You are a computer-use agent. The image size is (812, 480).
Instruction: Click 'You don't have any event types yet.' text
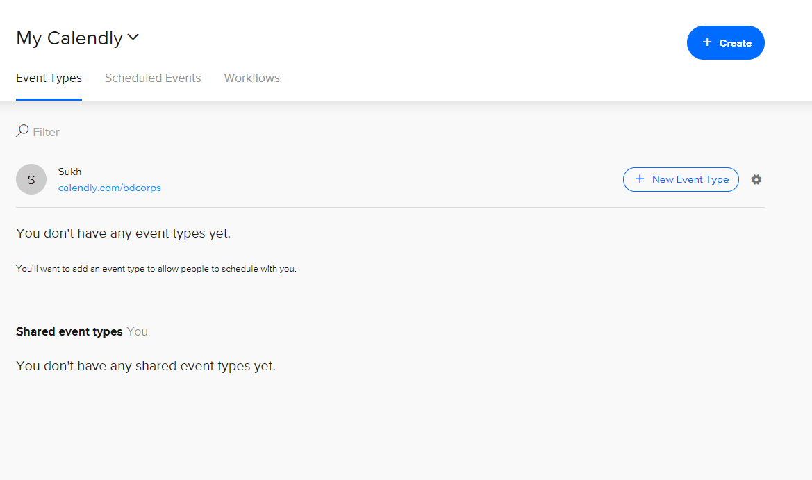point(123,233)
